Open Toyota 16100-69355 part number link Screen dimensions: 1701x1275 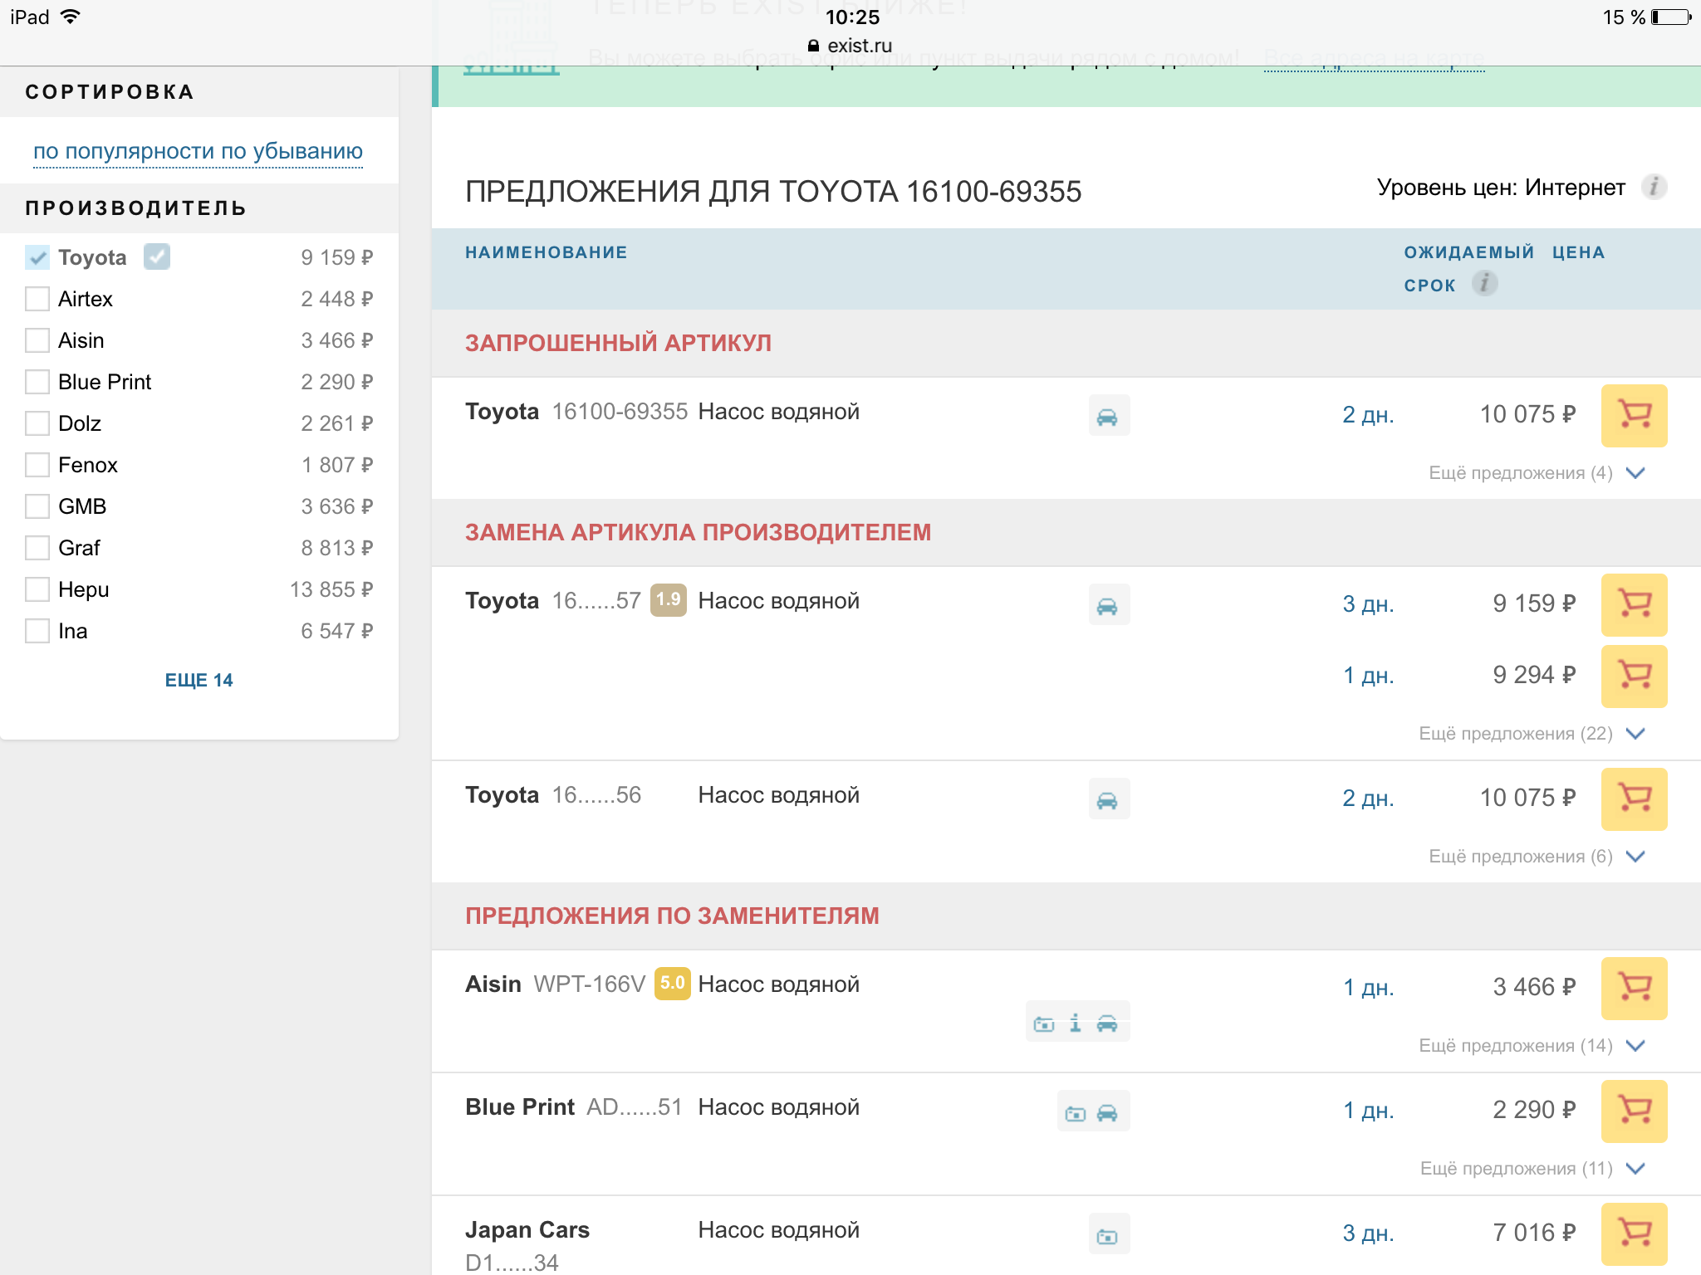(620, 411)
